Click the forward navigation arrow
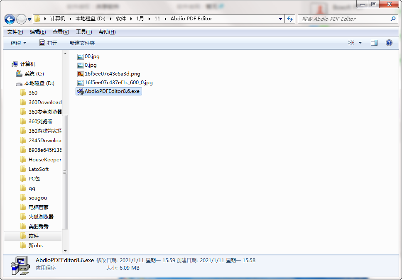Screen dimensions: 402x280 (21, 19)
